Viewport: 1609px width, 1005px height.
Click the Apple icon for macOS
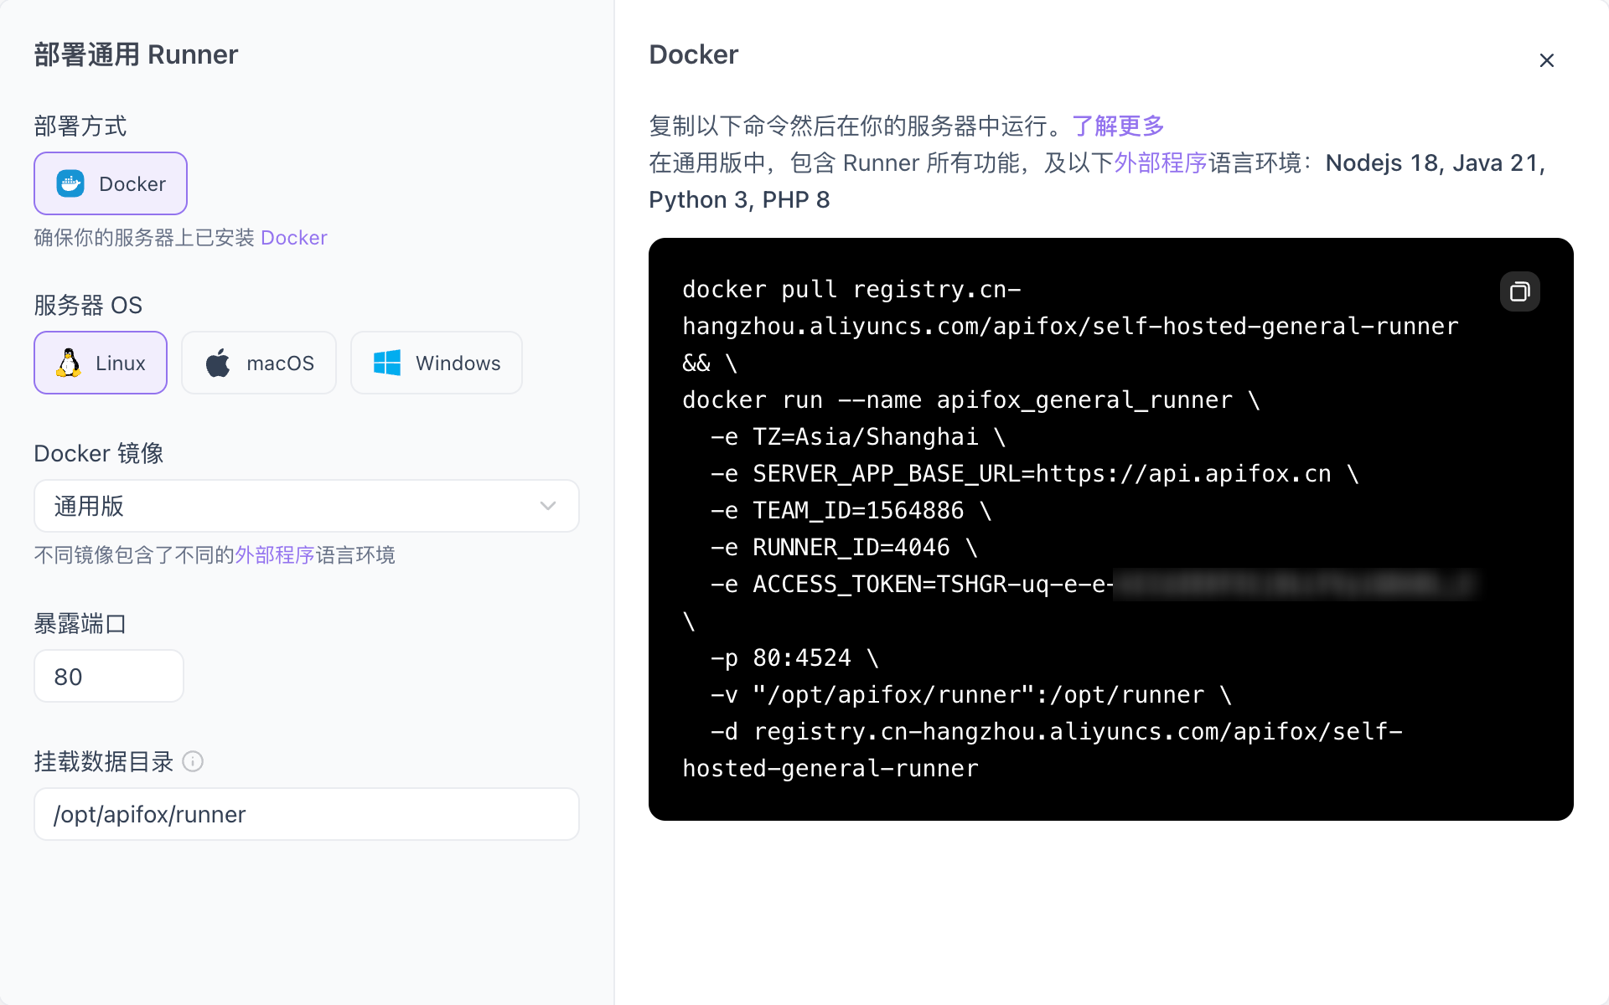pos(216,362)
